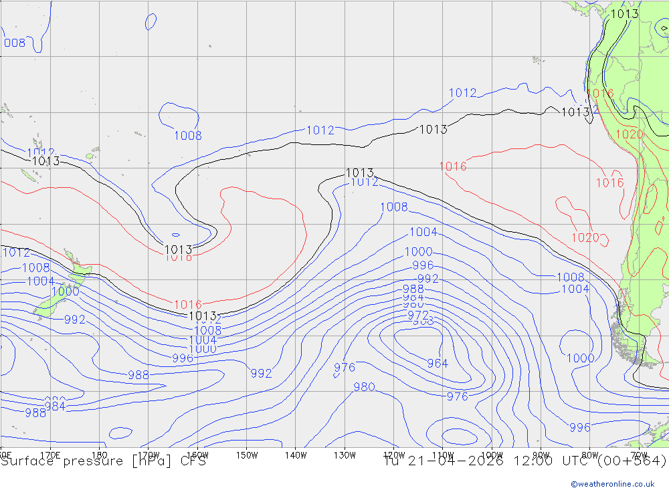
Task: Click the 976 label west of the 964 low
Action: click(x=345, y=367)
